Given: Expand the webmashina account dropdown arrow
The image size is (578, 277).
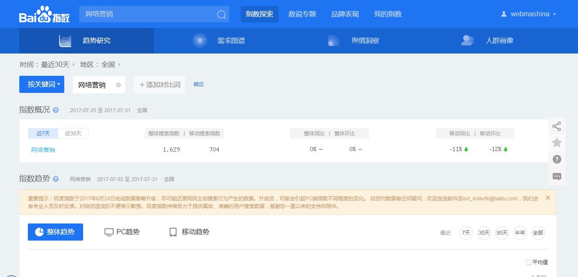Looking at the screenshot, I should tap(554, 14).
